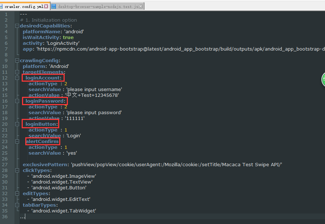
Task: Click line number 36 in gutter
Action: coord(5,217)
